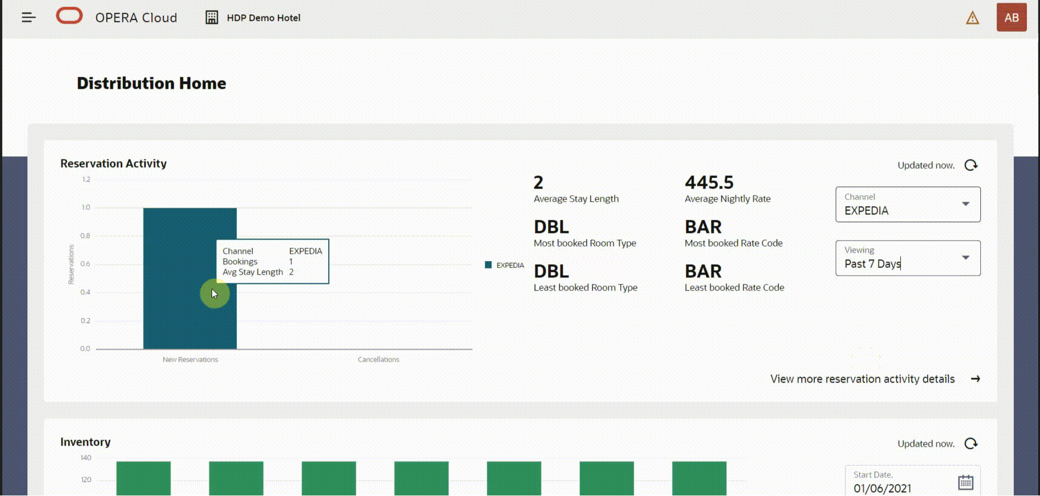
Task: Toggle EXPEDIA legend color swatch
Action: [488, 265]
